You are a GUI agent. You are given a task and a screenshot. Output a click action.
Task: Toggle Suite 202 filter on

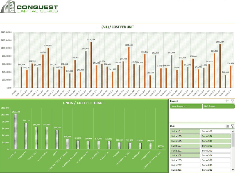point(216,151)
